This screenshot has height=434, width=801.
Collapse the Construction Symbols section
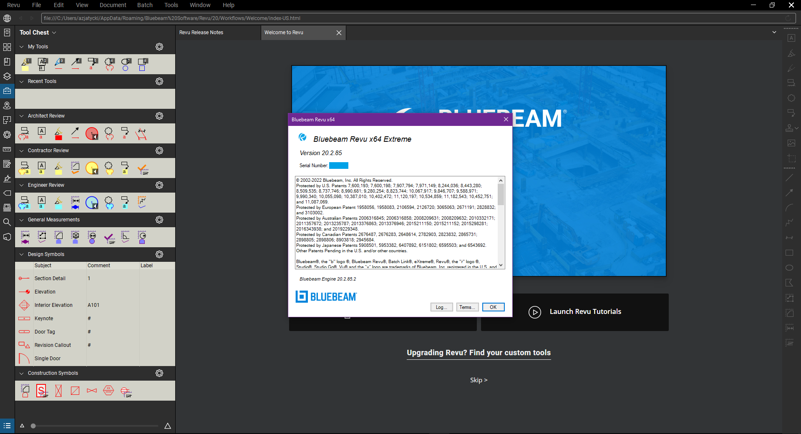22,373
